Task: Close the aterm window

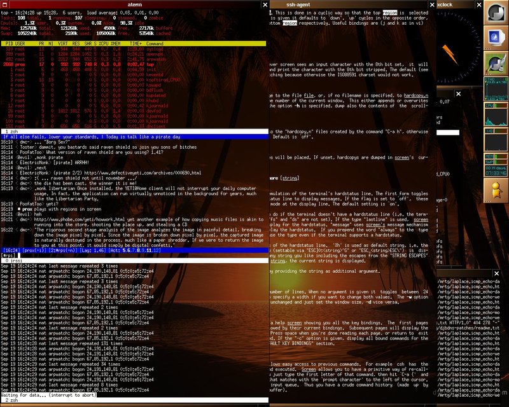Action: pos(265,4)
